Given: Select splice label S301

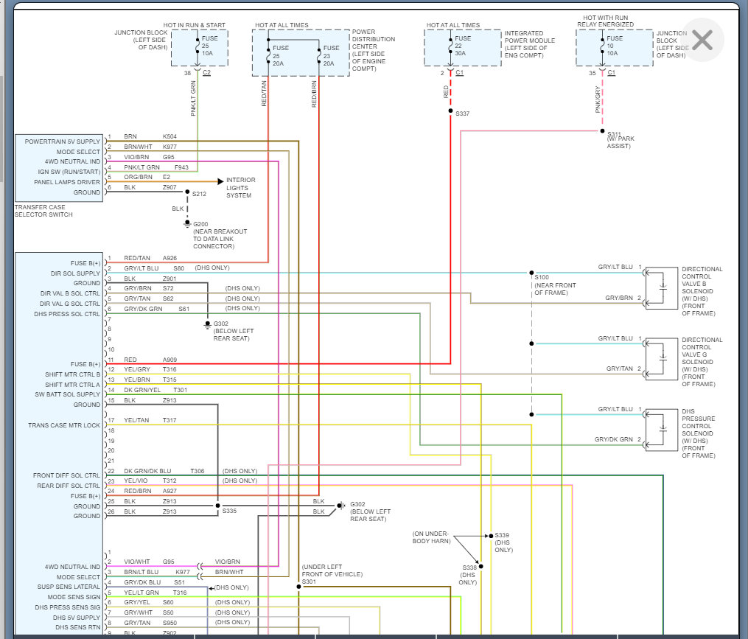Looking at the screenshot, I should point(309,582).
